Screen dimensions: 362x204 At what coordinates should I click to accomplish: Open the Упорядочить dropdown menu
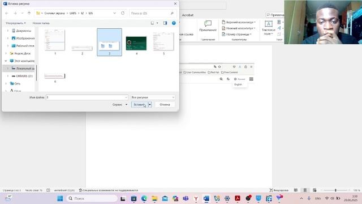pos(16,23)
